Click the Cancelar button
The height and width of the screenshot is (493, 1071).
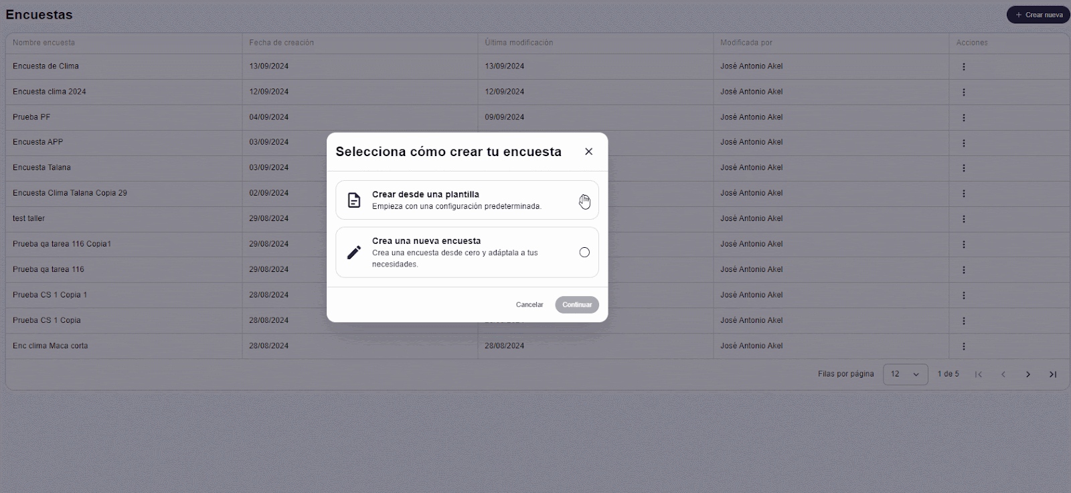pyautogui.click(x=529, y=305)
